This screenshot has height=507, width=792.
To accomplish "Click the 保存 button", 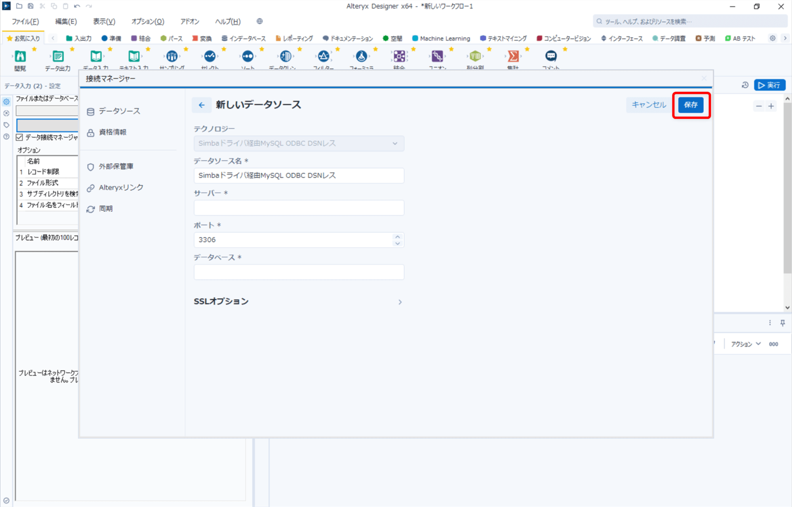I will click(691, 105).
